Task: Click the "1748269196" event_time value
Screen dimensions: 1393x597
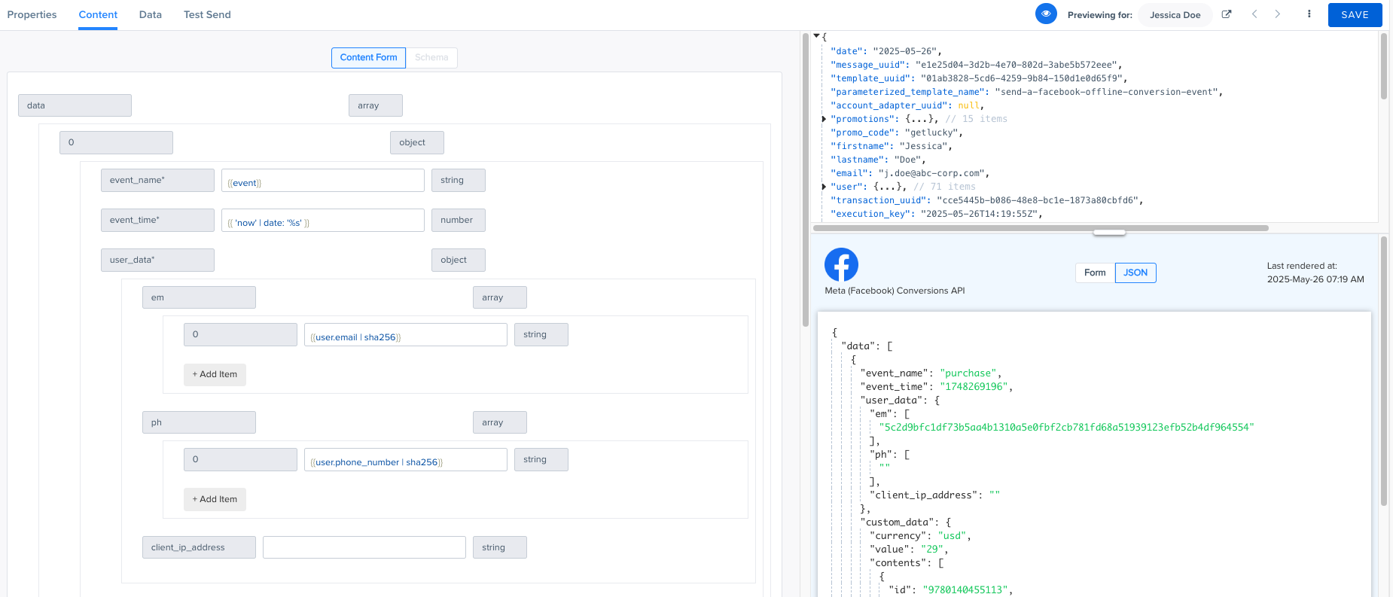Action: tap(974, 387)
